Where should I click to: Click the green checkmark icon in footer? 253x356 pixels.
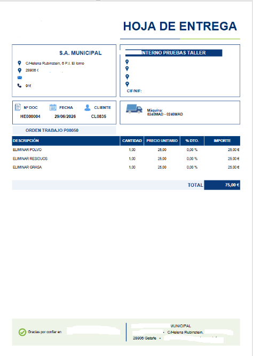click(22, 332)
